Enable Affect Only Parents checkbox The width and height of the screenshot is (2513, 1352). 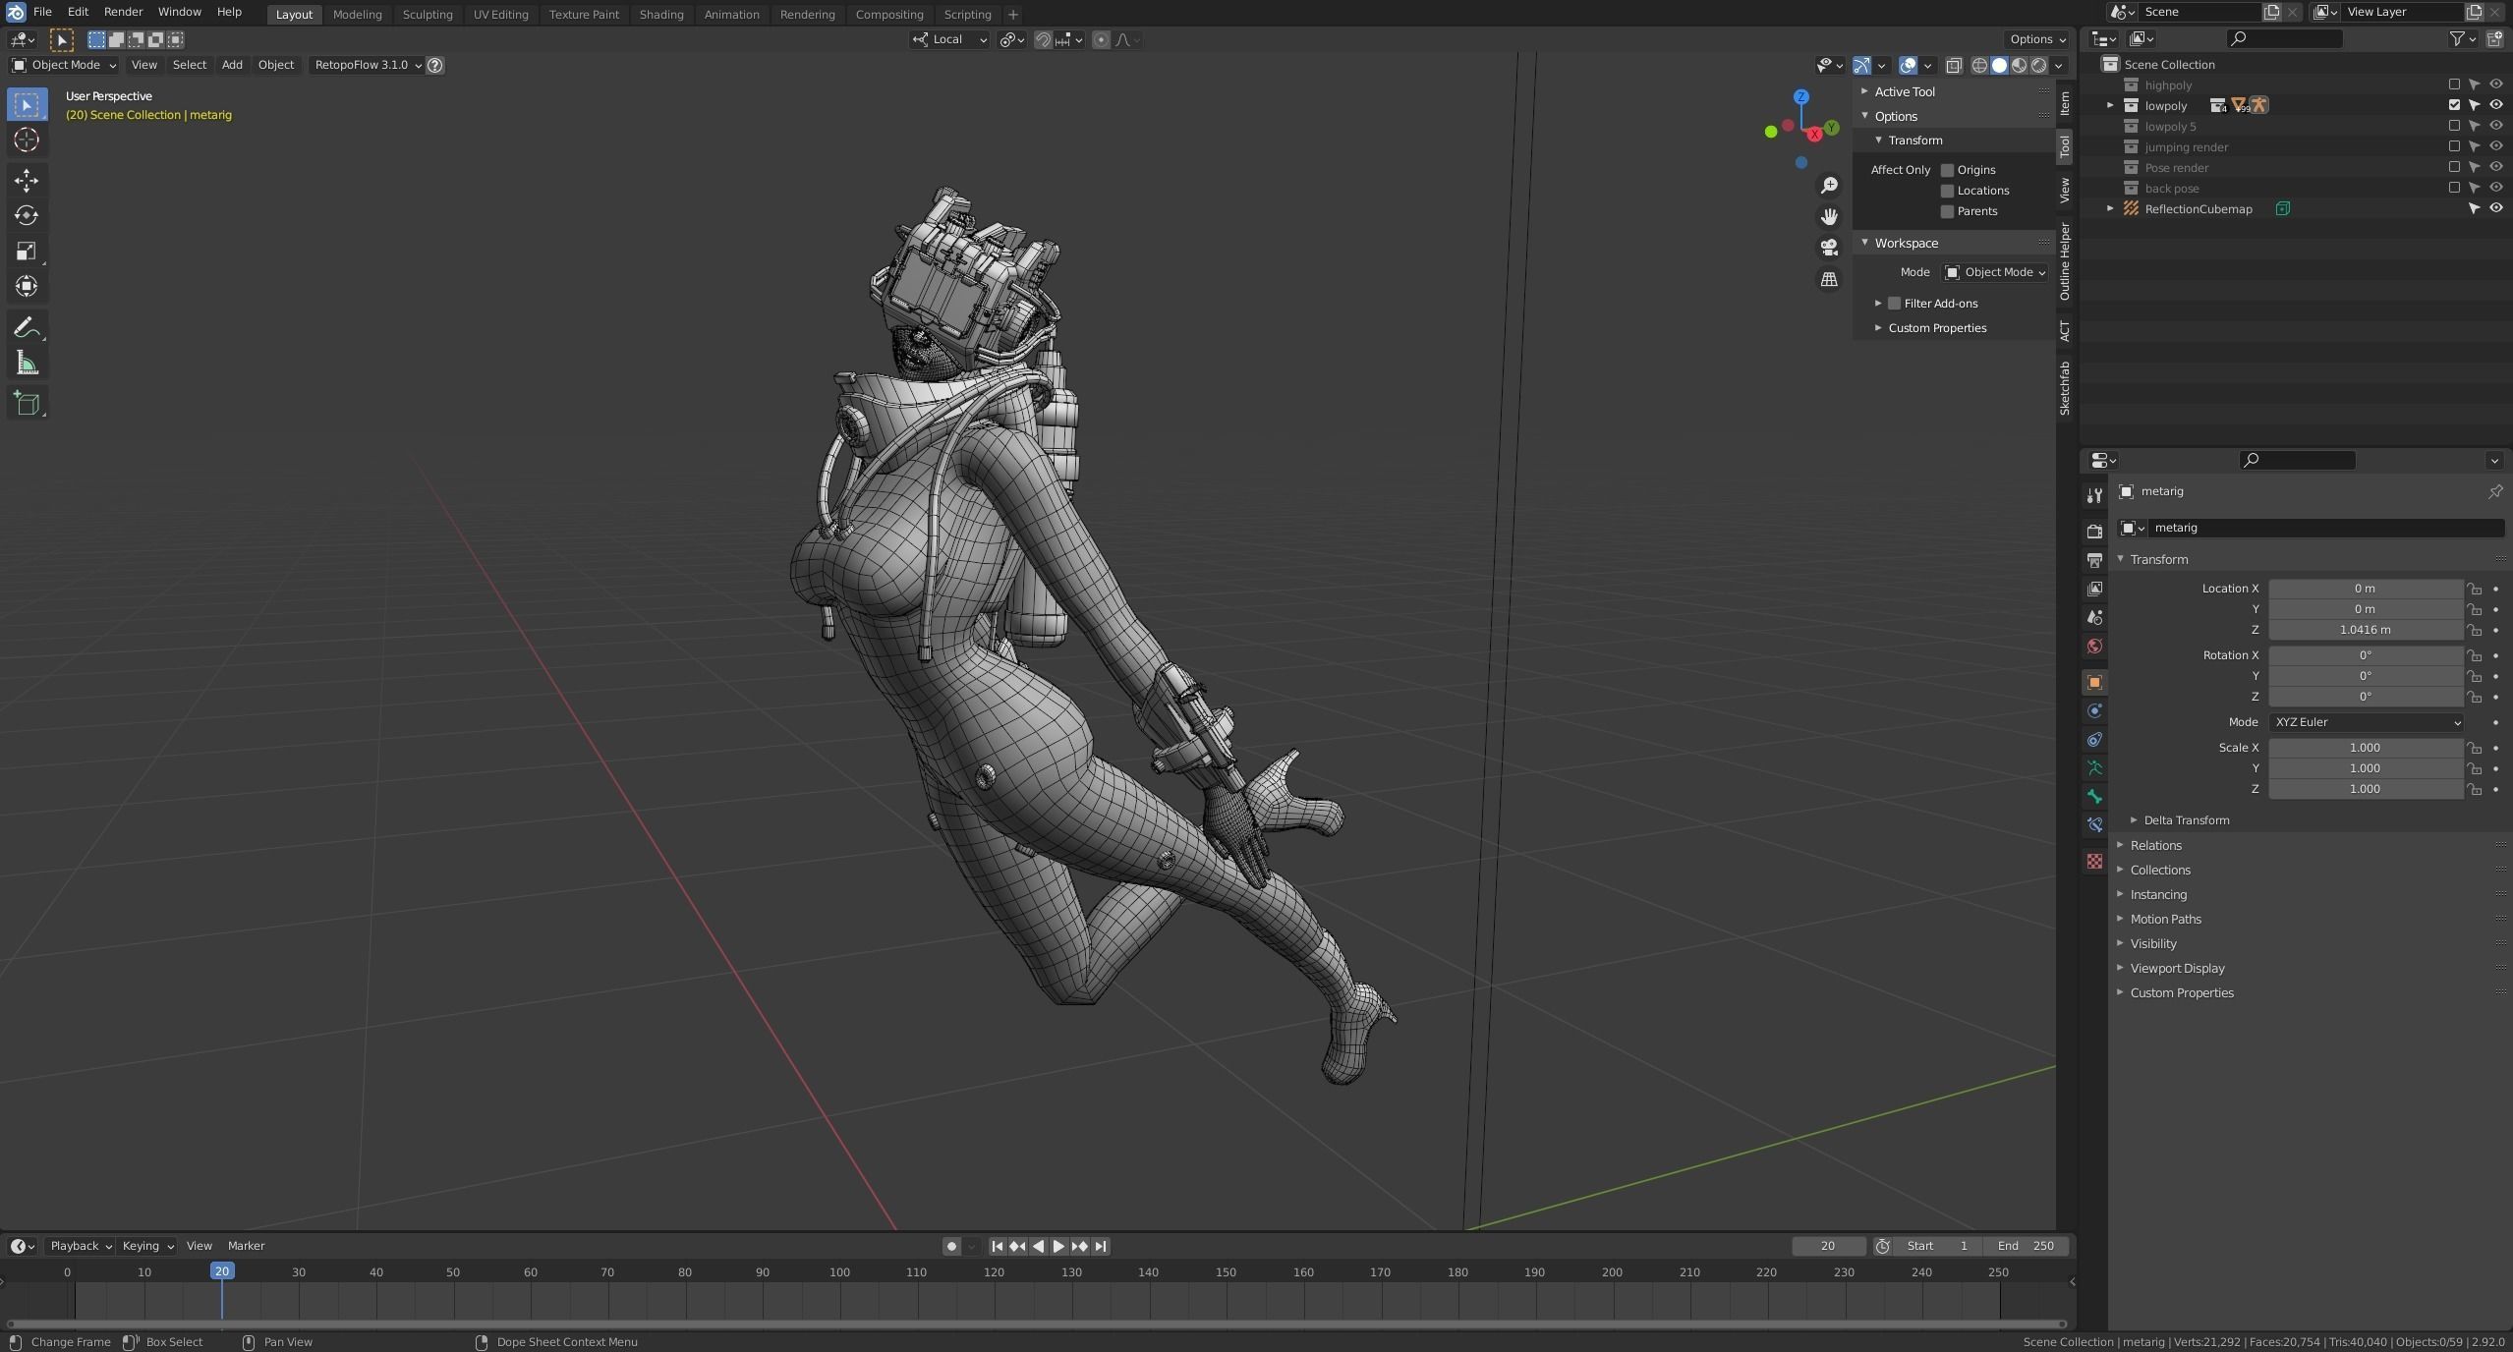[x=1947, y=211]
